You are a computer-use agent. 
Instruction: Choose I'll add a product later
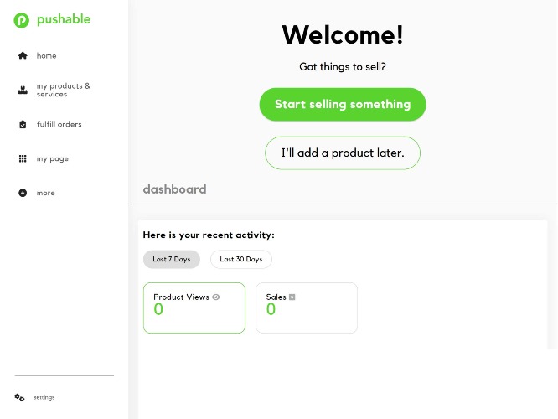[343, 153]
